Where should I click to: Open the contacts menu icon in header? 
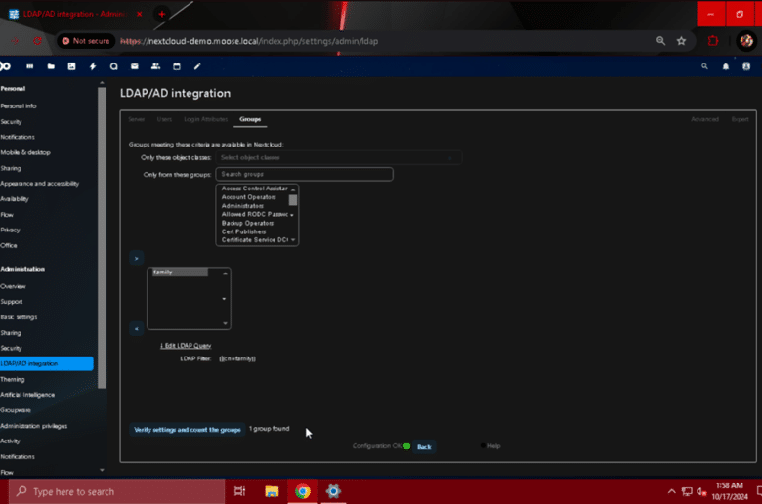point(746,66)
